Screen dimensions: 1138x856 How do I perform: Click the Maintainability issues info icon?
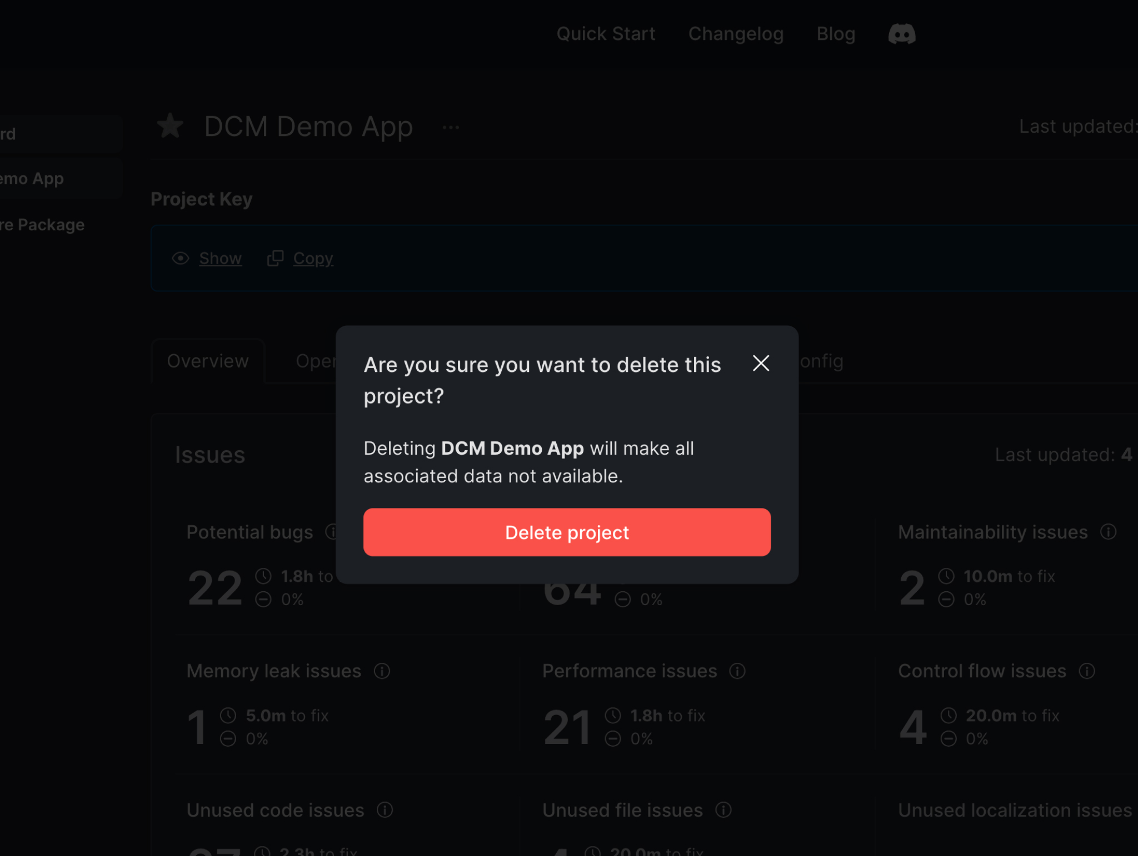[x=1108, y=532]
